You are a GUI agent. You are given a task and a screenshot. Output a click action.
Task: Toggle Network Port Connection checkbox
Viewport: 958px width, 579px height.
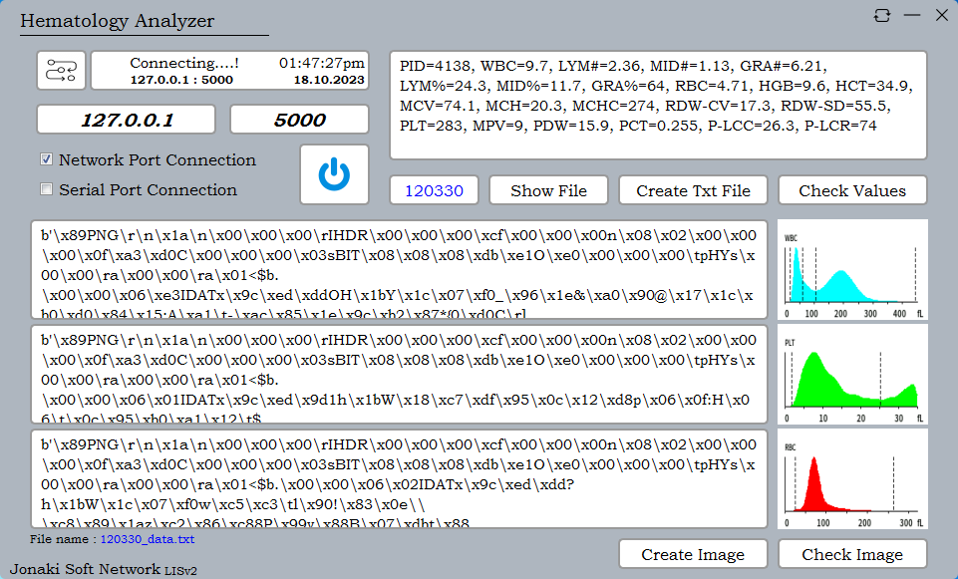click(47, 159)
